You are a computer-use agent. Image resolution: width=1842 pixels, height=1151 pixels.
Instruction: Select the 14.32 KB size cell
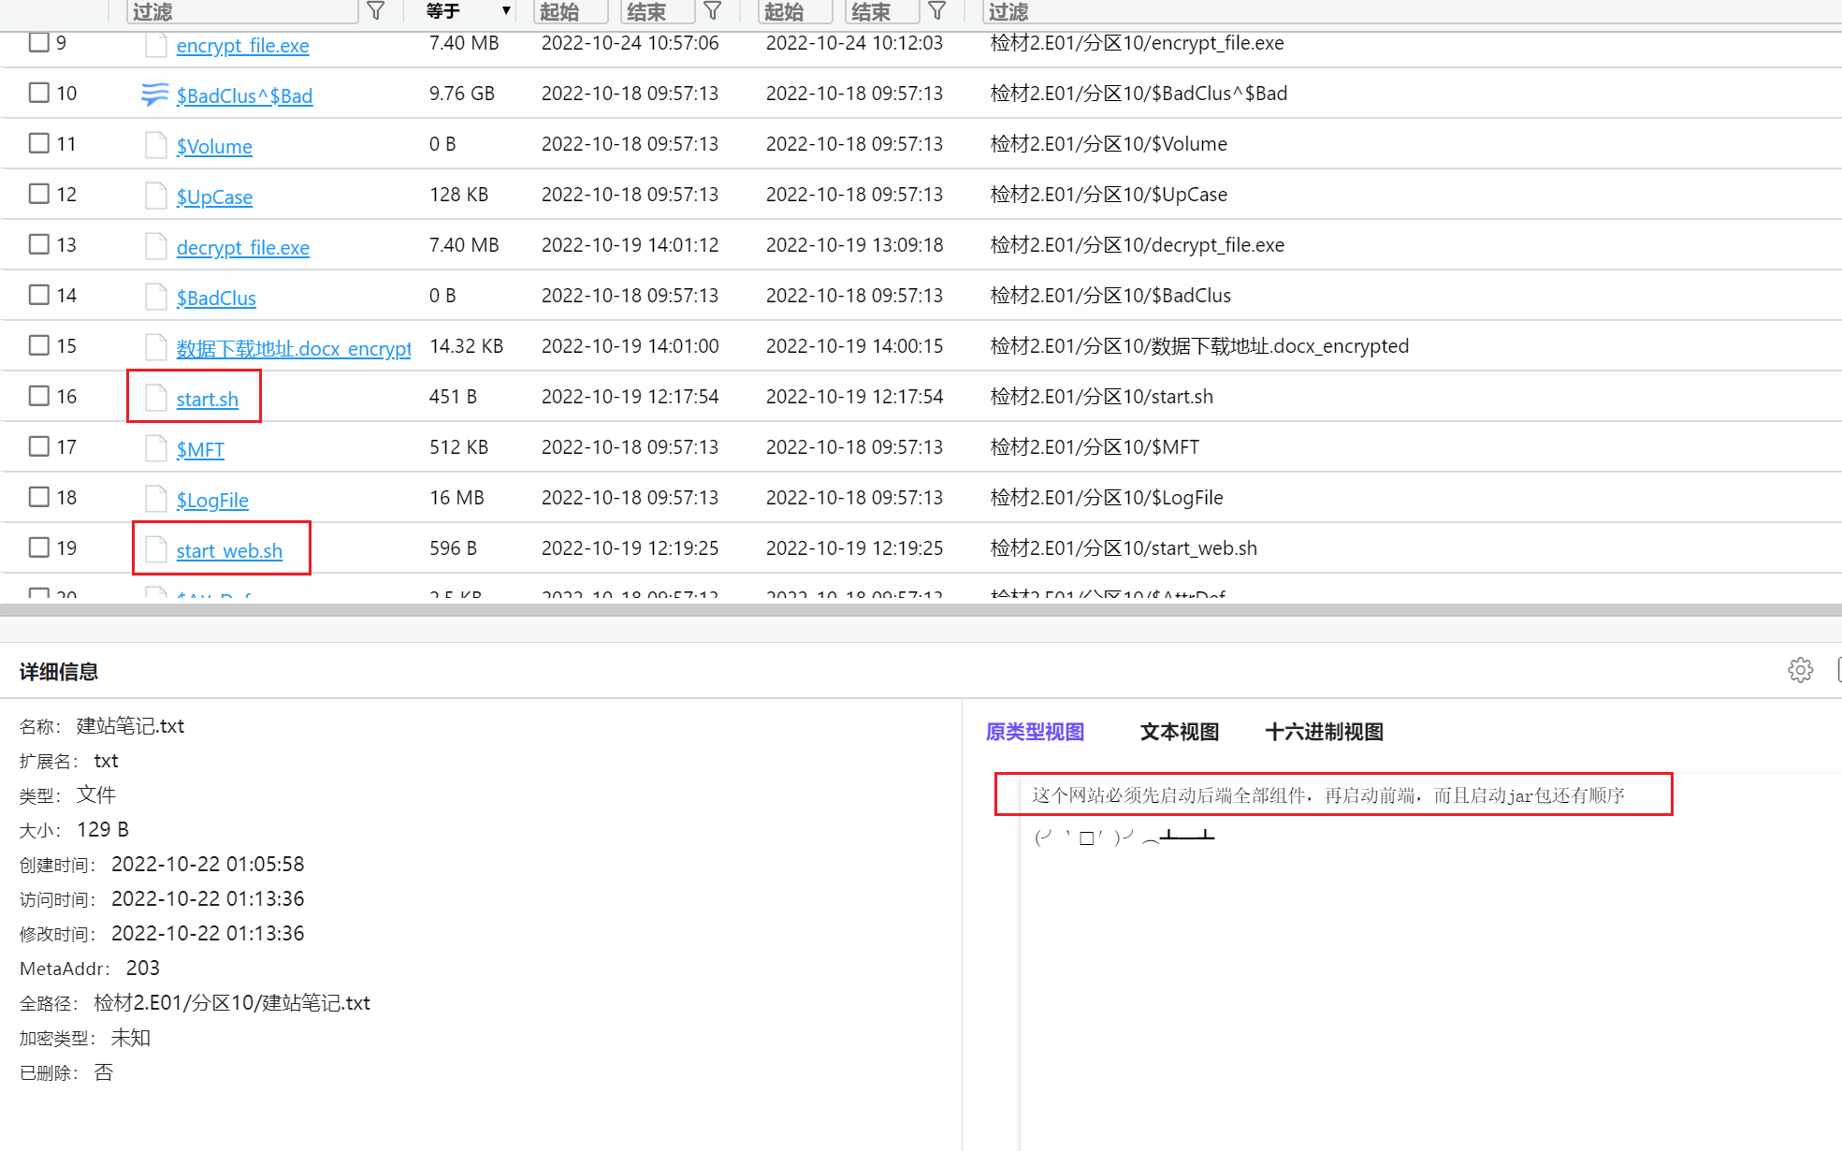pos(467,345)
